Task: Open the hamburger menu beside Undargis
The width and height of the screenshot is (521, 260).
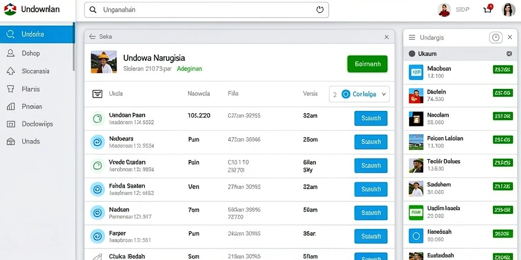Action: 412,38
